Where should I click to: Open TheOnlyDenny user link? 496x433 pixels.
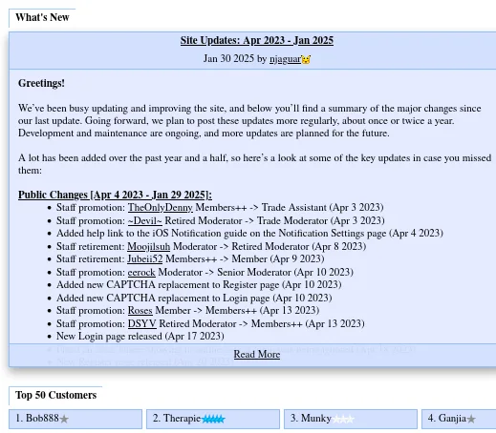tap(161, 208)
